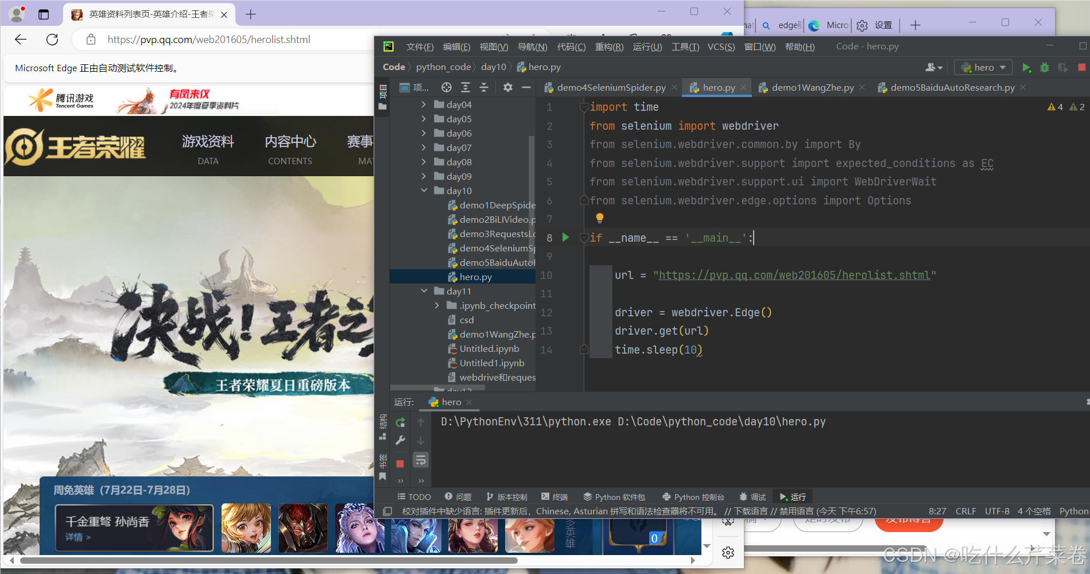Open the new tab plus in the background browser
The image size is (1090, 574).
point(916,25)
